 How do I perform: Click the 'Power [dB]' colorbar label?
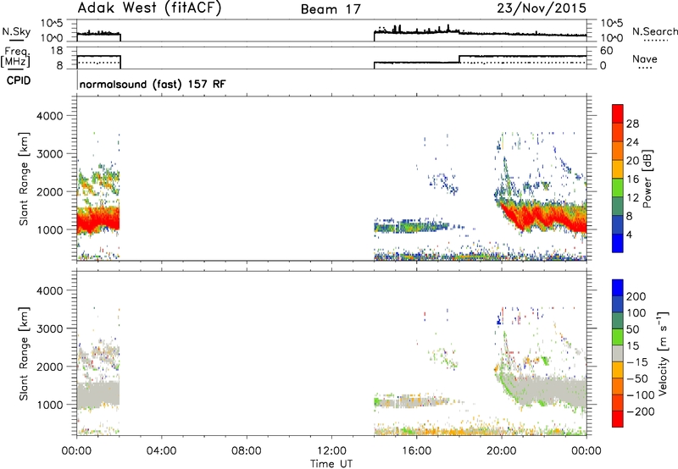(647, 179)
